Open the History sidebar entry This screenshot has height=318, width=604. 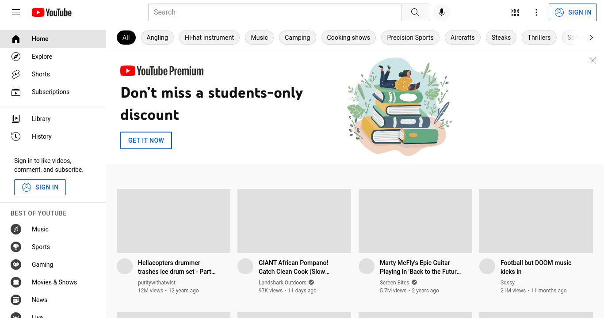tap(53, 136)
